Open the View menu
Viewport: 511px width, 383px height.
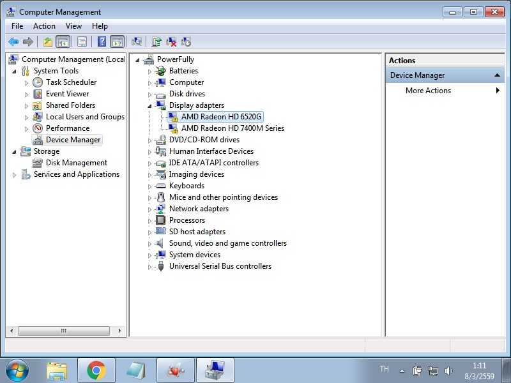tap(73, 26)
